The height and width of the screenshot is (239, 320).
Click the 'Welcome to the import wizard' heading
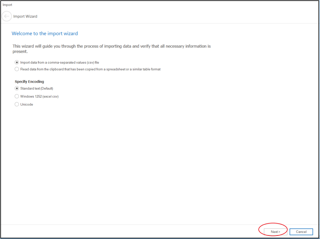[45, 33]
